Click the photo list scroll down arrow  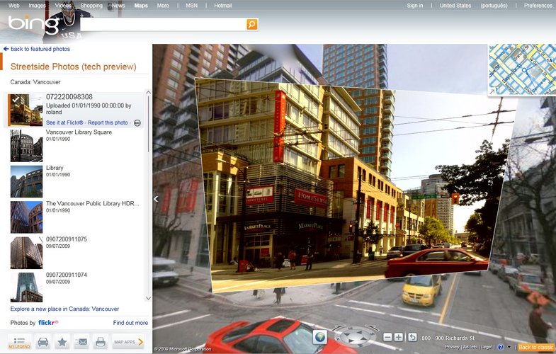pos(149,298)
